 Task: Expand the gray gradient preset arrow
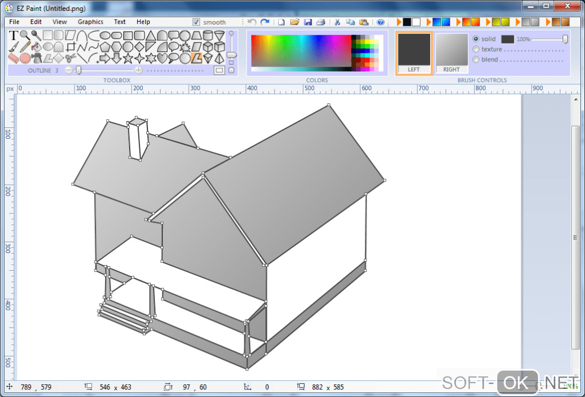coord(518,22)
